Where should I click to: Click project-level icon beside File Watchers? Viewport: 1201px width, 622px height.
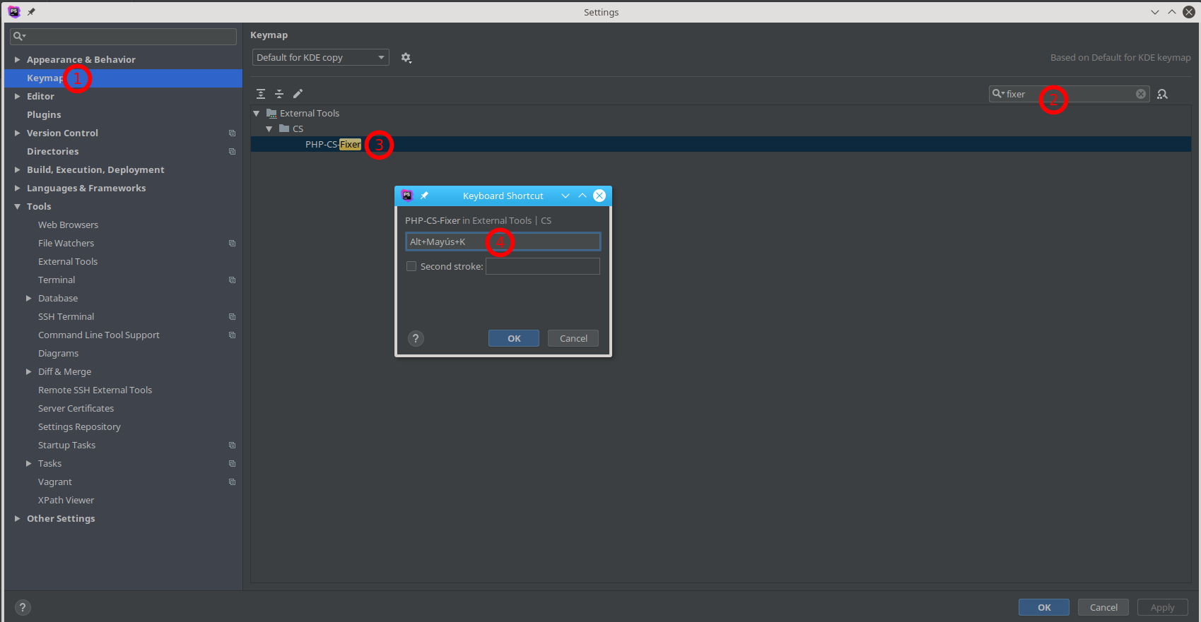click(232, 243)
